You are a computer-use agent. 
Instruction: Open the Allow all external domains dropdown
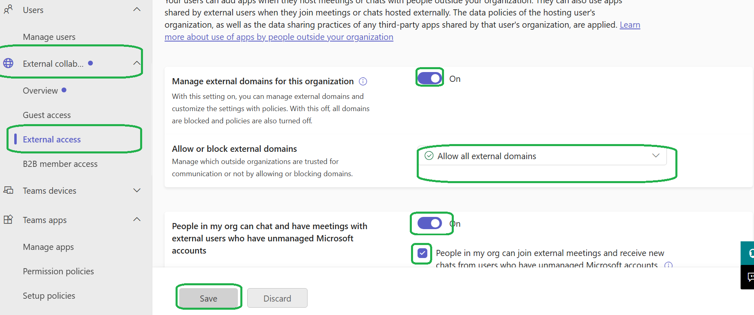click(x=542, y=156)
